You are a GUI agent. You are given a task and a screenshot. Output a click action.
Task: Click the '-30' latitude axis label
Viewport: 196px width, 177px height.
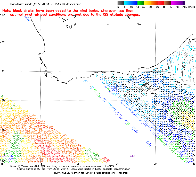click(x=3, y=14)
